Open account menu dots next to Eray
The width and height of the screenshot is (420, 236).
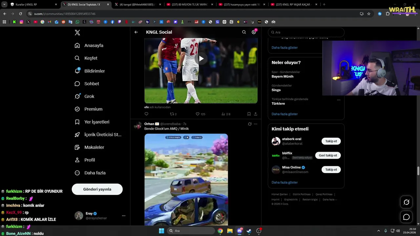click(124, 216)
